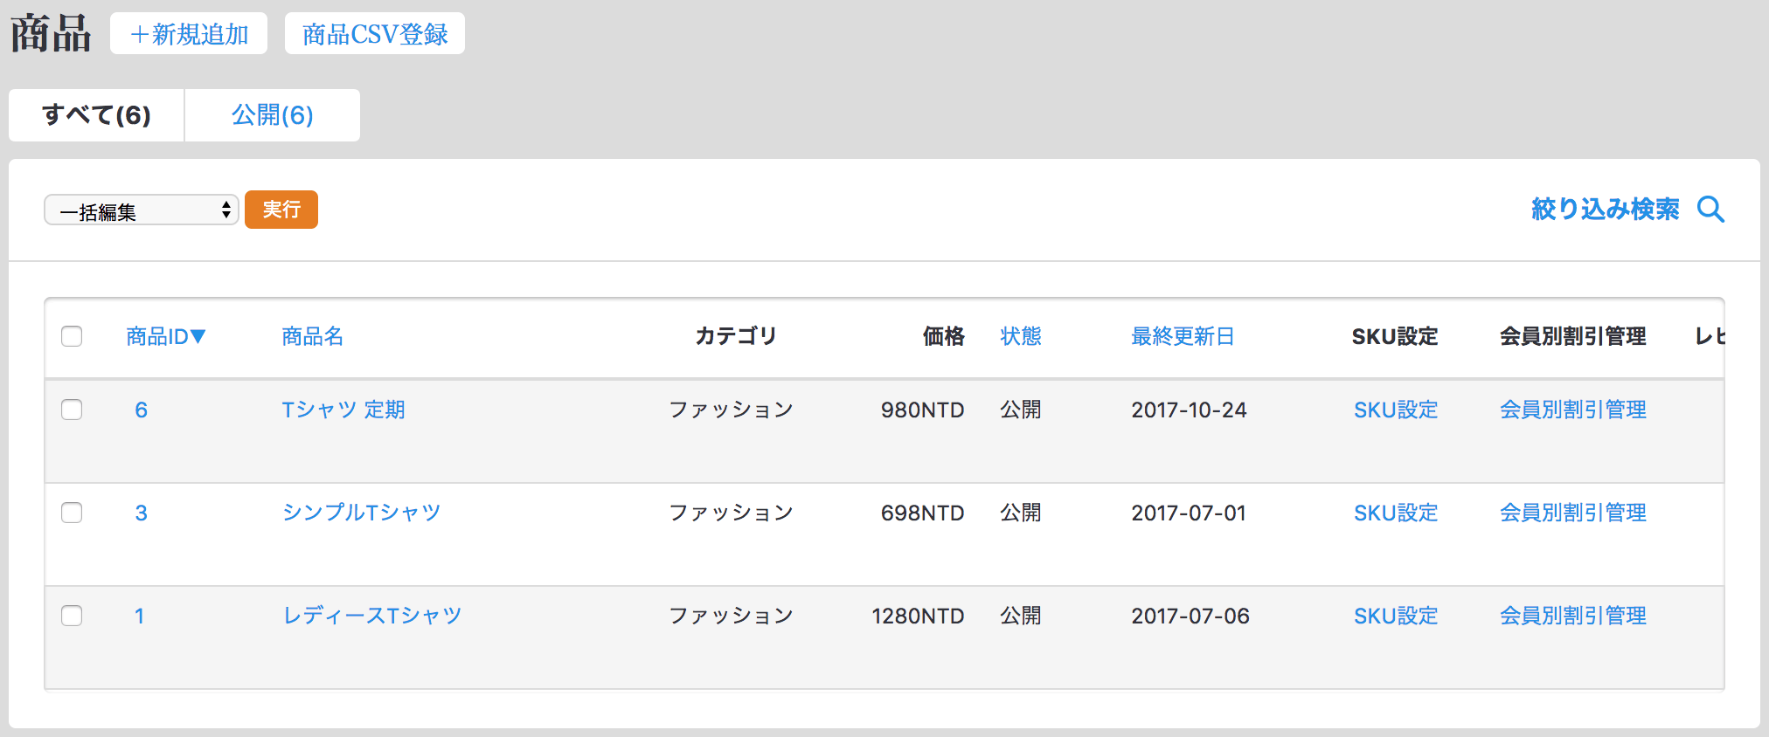Open SKU設定 for シンプルTシャツ
1769x737 pixels.
pos(1395,513)
